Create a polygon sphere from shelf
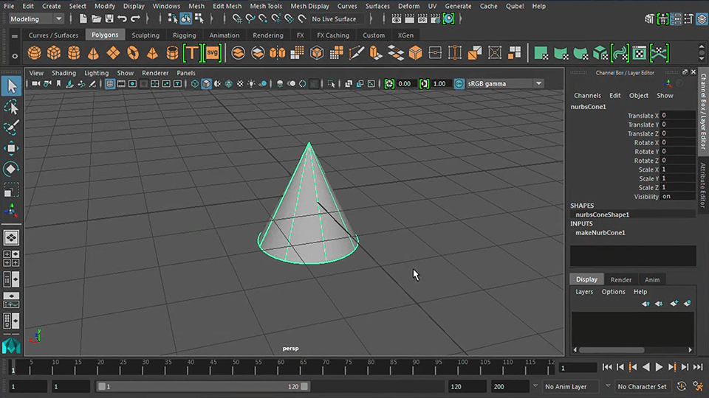709x398 pixels. 35,53
